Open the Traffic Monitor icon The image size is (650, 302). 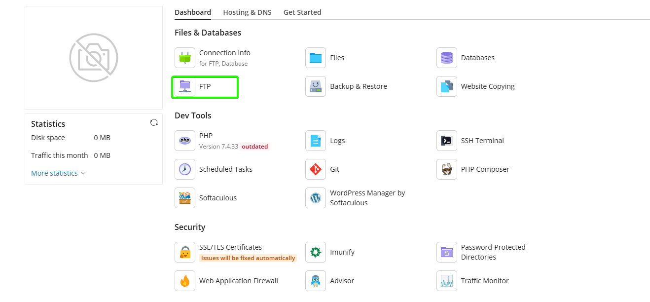tap(446, 281)
